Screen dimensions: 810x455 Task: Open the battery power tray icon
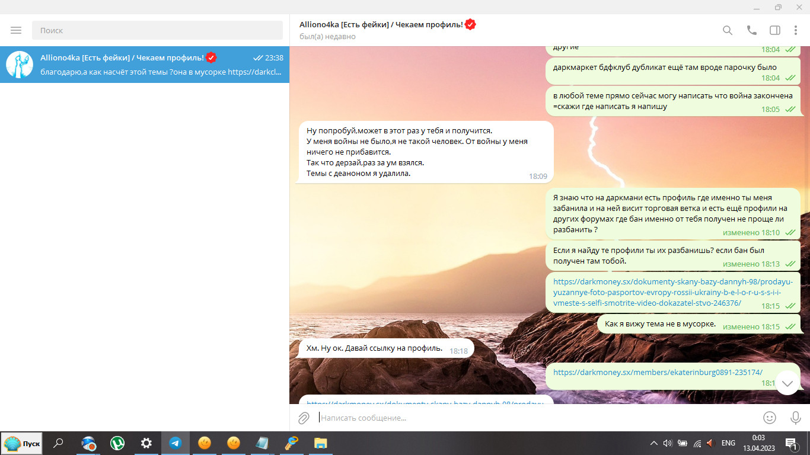[x=683, y=443]
